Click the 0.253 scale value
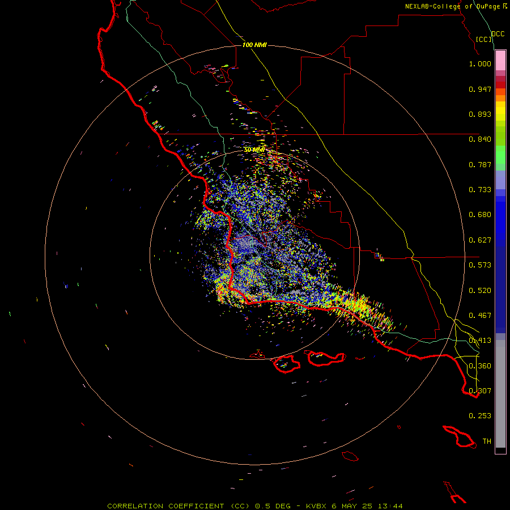 click(x=480, y=416)
